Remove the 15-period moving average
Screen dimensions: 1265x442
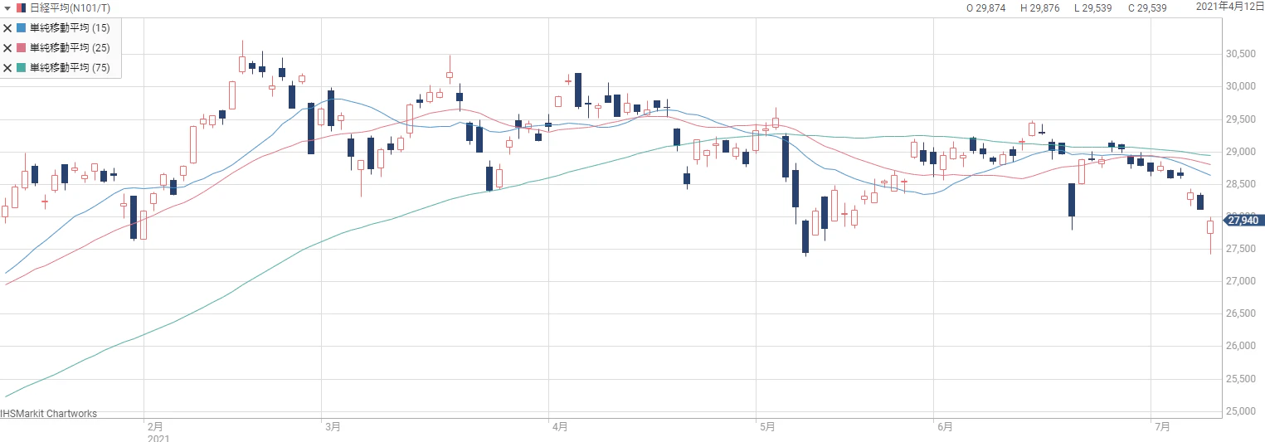point(7,27)
